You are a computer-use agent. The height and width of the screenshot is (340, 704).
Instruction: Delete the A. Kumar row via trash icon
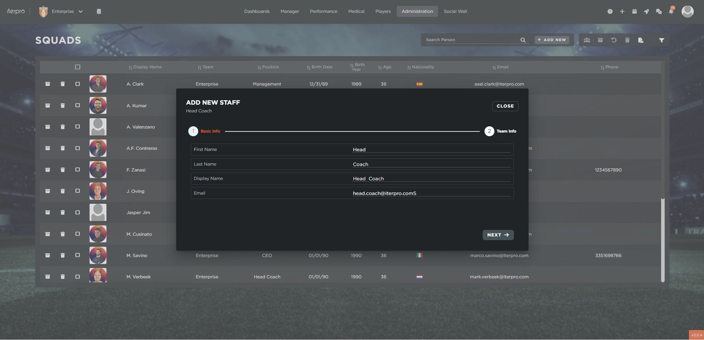(x=63, y=106)
